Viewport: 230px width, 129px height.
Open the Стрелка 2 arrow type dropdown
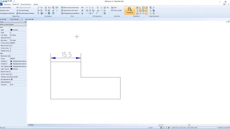click(x=18, y=64)
